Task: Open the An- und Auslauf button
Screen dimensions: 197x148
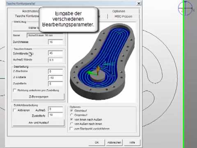Action: tap(39, 123)
